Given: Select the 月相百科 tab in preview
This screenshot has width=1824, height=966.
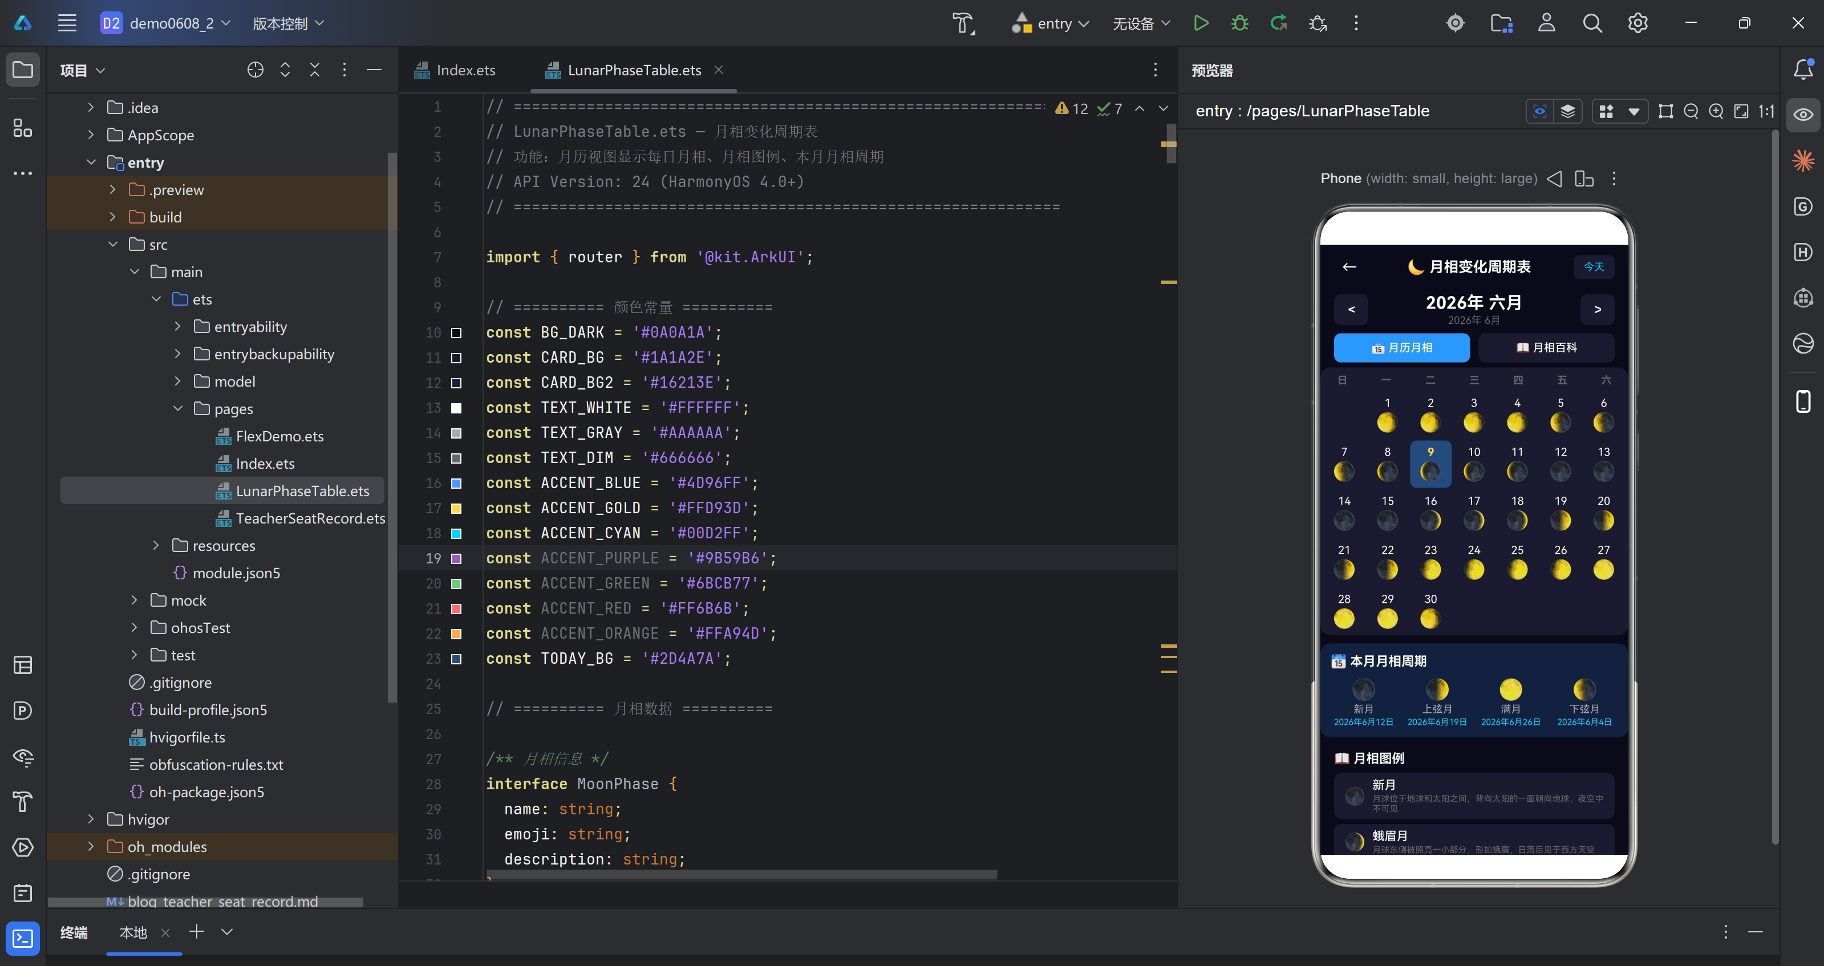Looking at the screenshot, I should pos(1546,347).
